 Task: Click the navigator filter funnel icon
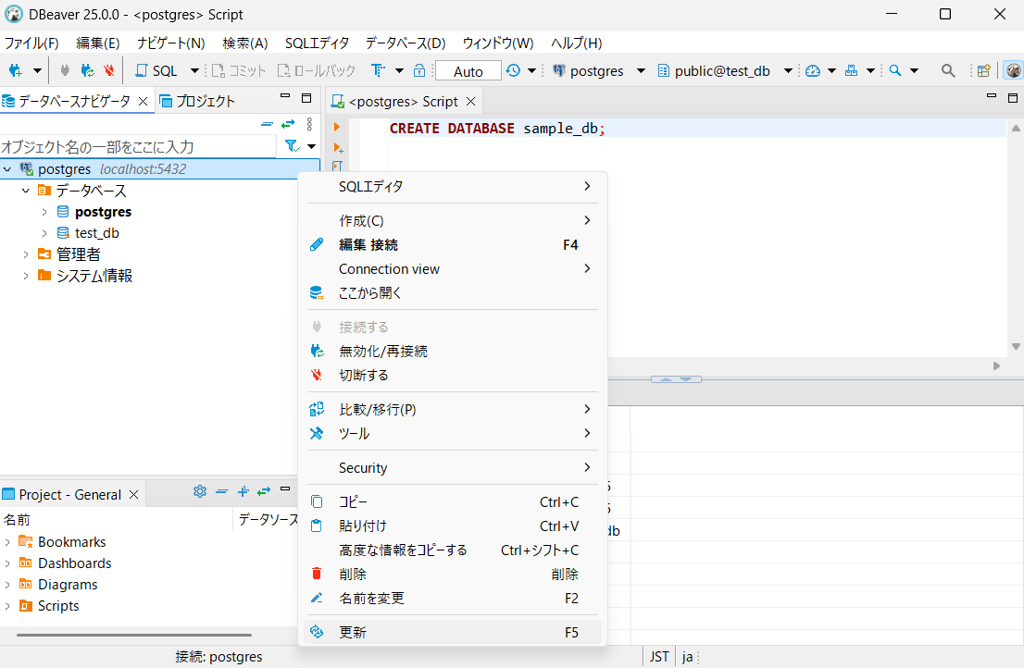[292, 146]
